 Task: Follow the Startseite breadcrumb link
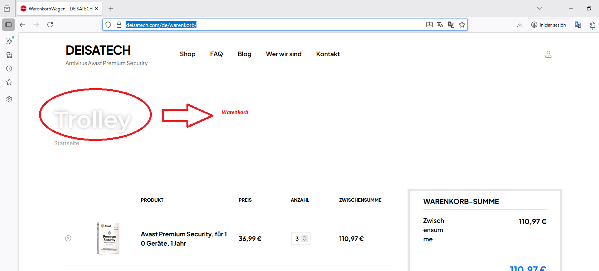click(67, 143)
